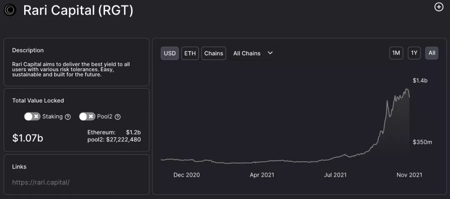Set chart range to 1Y
This screenshot has height=199, width=450.
pos(414,53)
